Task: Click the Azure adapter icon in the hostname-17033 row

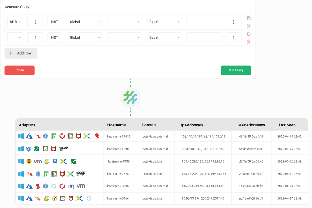Action: (x=29, y=136)
